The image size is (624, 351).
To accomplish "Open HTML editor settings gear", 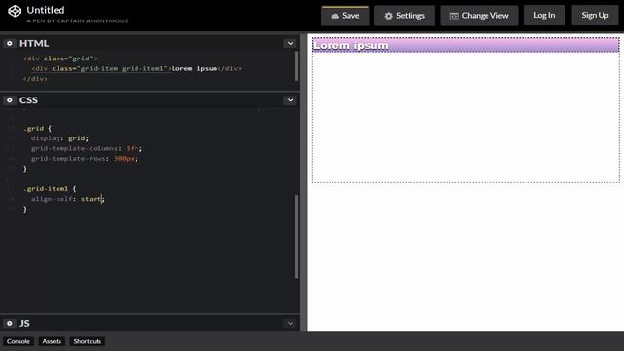I will coord(9,43).
